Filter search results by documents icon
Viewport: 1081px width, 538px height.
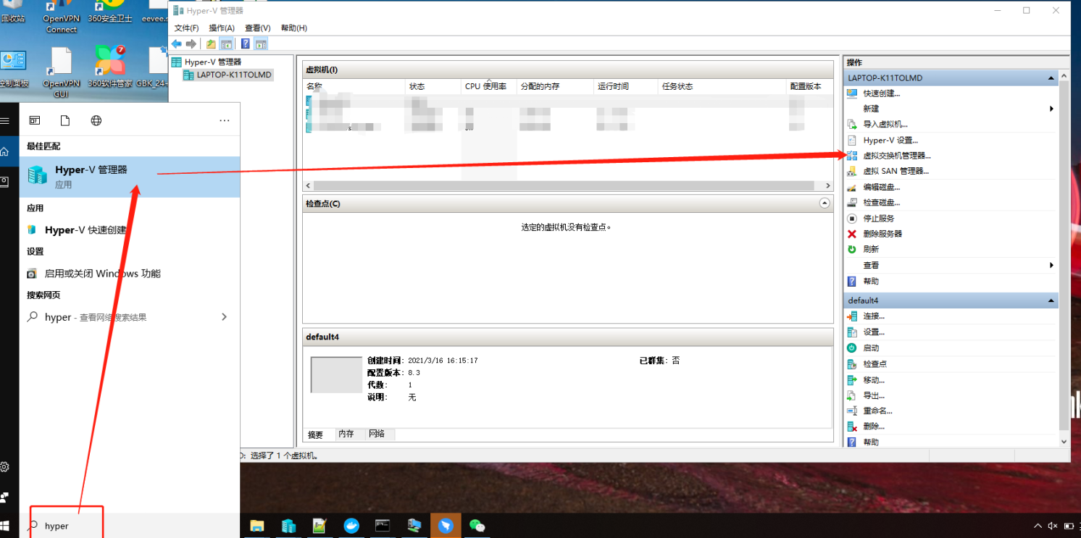[65, 121]
